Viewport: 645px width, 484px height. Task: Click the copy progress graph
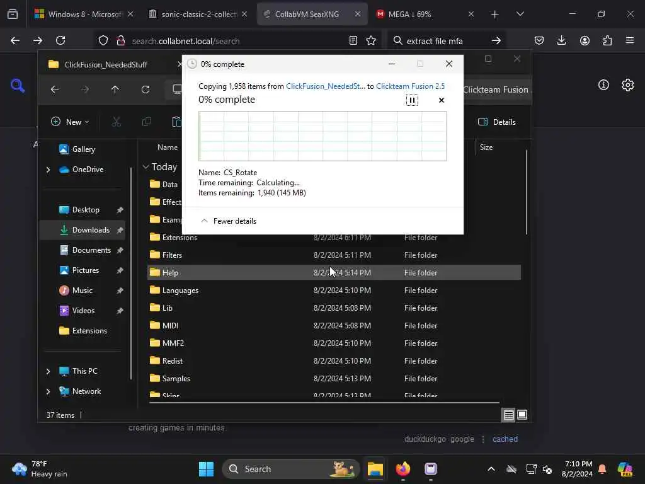coord(322,136)
